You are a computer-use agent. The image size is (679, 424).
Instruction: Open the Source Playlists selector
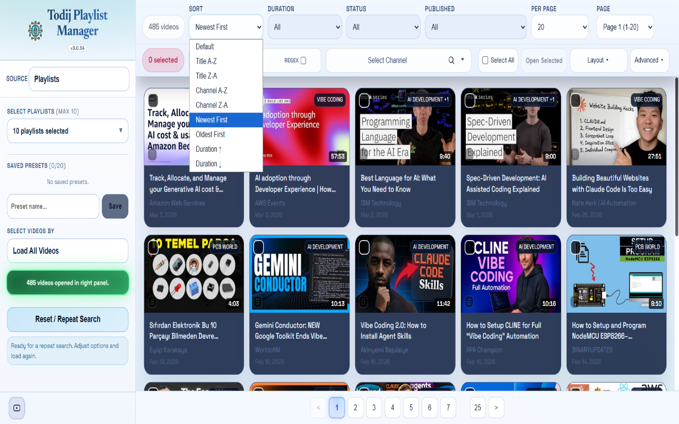79,79
